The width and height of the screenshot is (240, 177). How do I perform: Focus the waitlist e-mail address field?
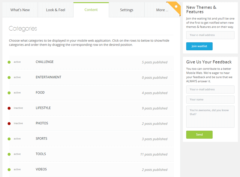point(210,35)
